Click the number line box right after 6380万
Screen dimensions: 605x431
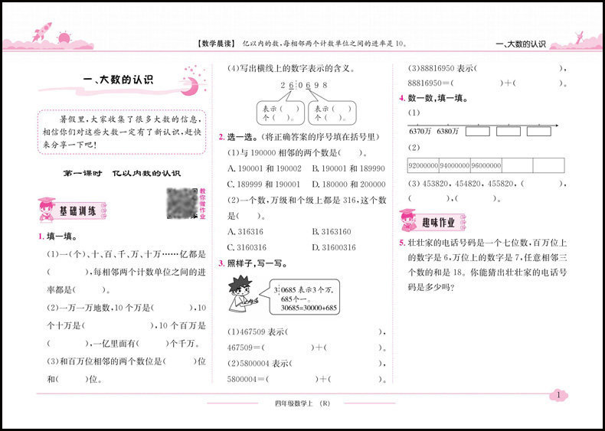(x=478, y=131)
